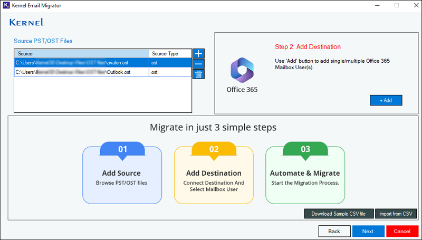Proceed with the Next button
This screenshot has width=422, height=240.
coord(368,231)
